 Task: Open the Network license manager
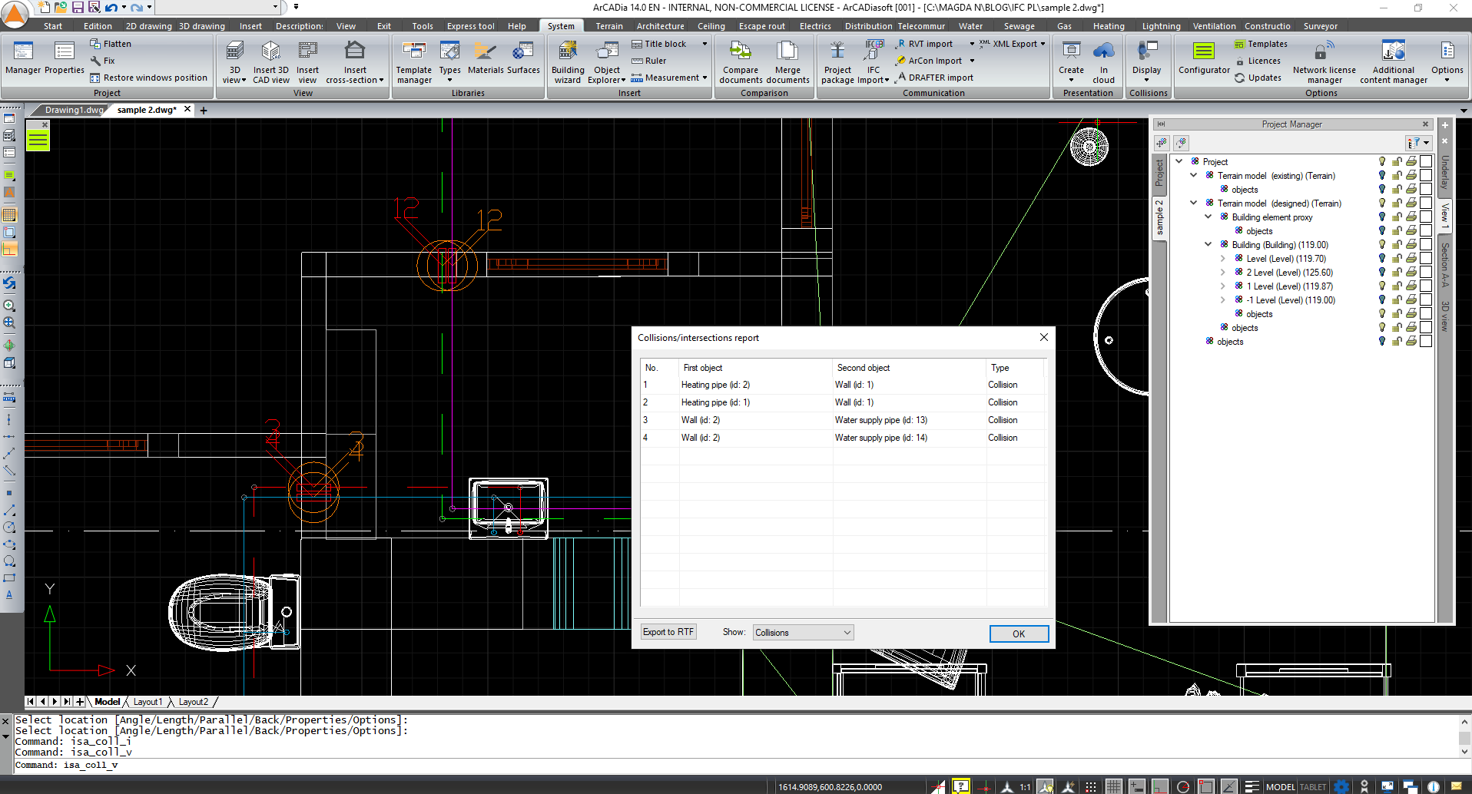pos(1323,61)
